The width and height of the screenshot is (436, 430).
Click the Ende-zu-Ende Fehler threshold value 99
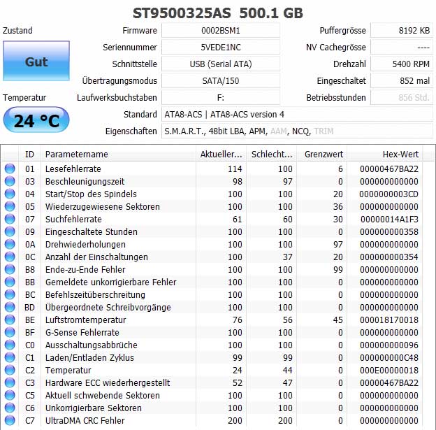[338, 269]
